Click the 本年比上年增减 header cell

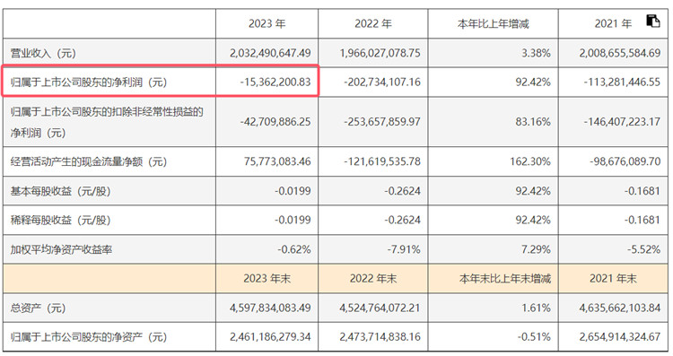click(493, 23)
